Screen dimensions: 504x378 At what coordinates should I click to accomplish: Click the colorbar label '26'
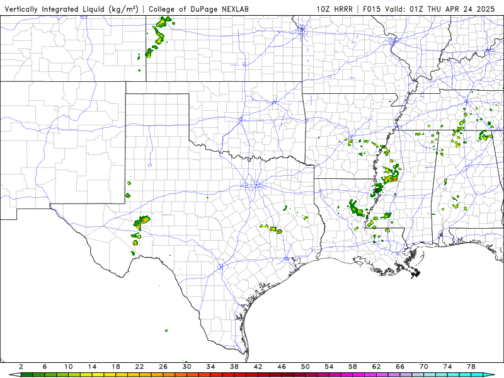(163, 367)
